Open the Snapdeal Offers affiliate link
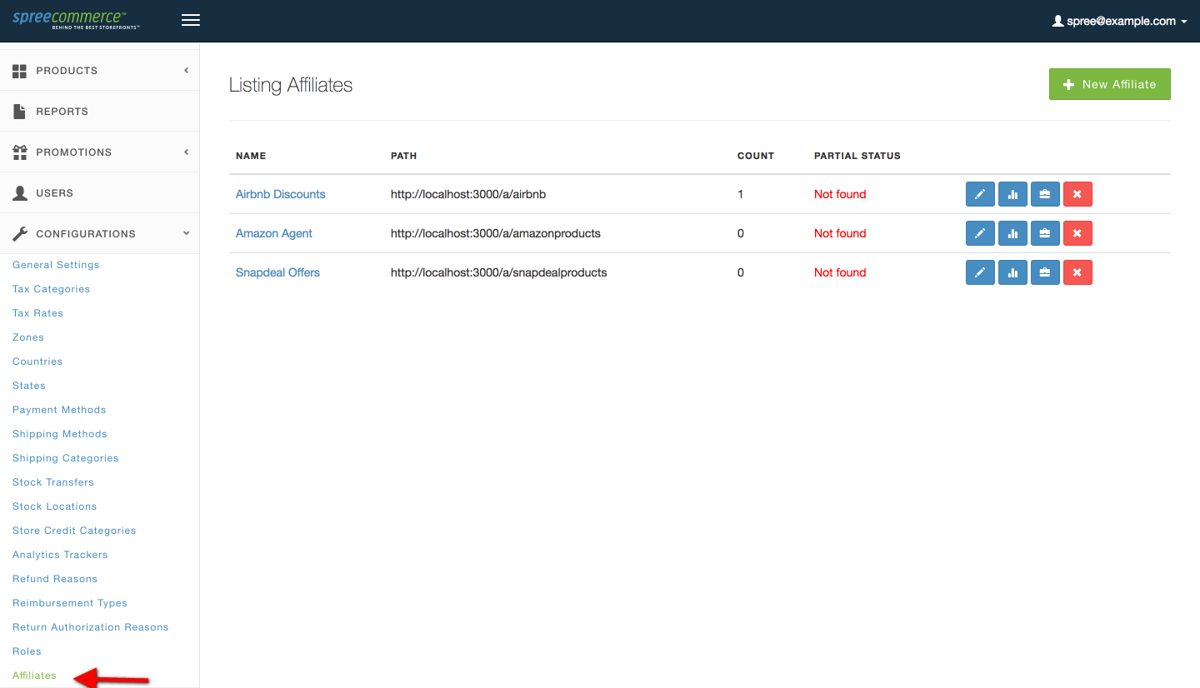The width and height of the screenshot is (1200, 688). pyautogui.click(x=277, y=272)
